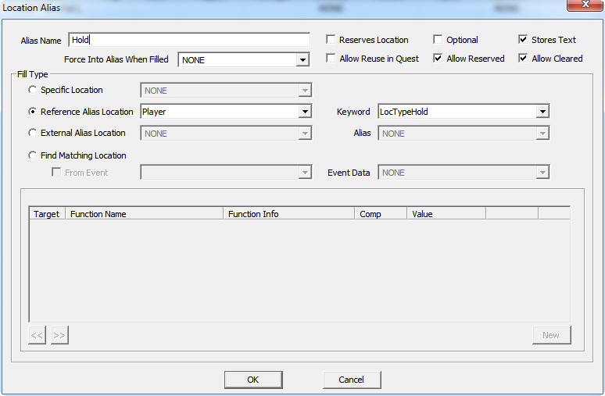The height and width of the screenshot is (396, 605).
Task: Open Force Into Alias When Filled dropdown
Action: (x=302, y=60)
